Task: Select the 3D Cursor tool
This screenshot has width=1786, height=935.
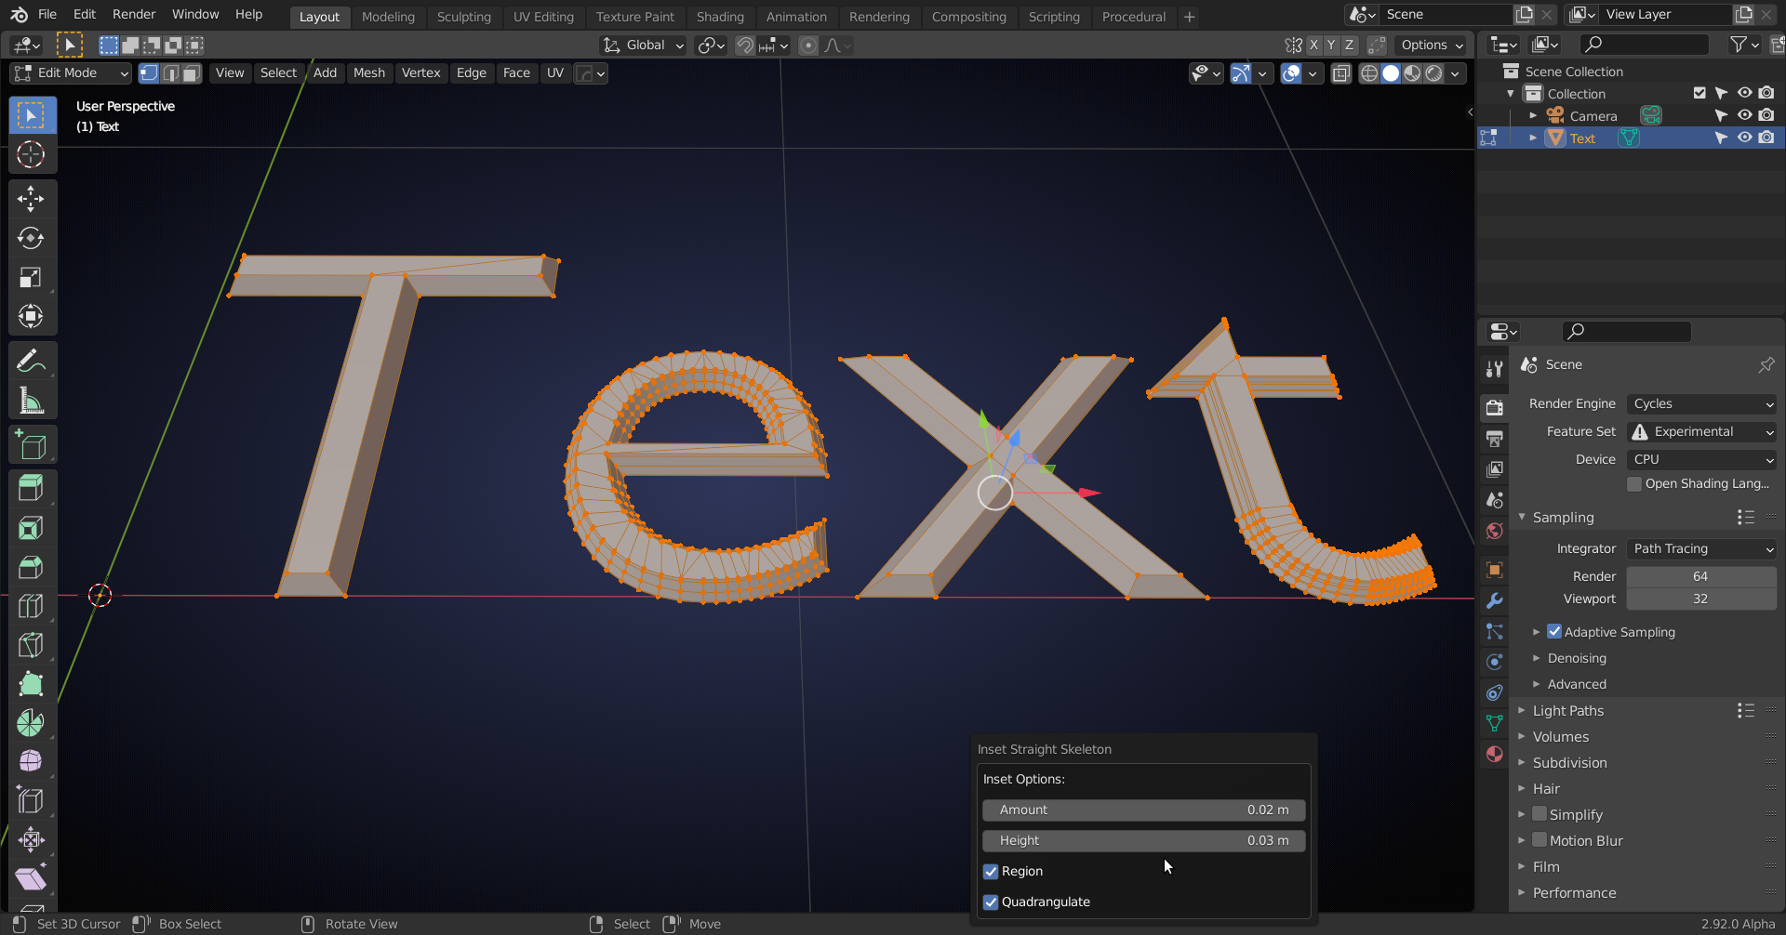Action: tap(31, 154)
